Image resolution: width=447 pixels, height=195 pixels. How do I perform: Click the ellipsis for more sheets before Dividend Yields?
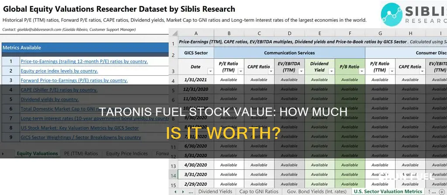(x=190, y=192)
